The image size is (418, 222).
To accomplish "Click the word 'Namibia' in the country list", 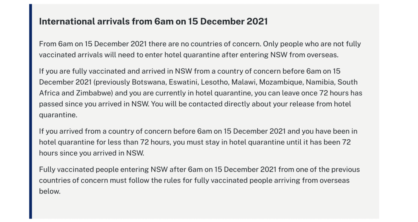I will point(320,82).
